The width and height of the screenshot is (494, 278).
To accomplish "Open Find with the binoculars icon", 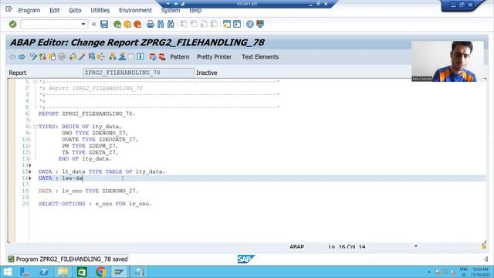I will click(161, 24).
